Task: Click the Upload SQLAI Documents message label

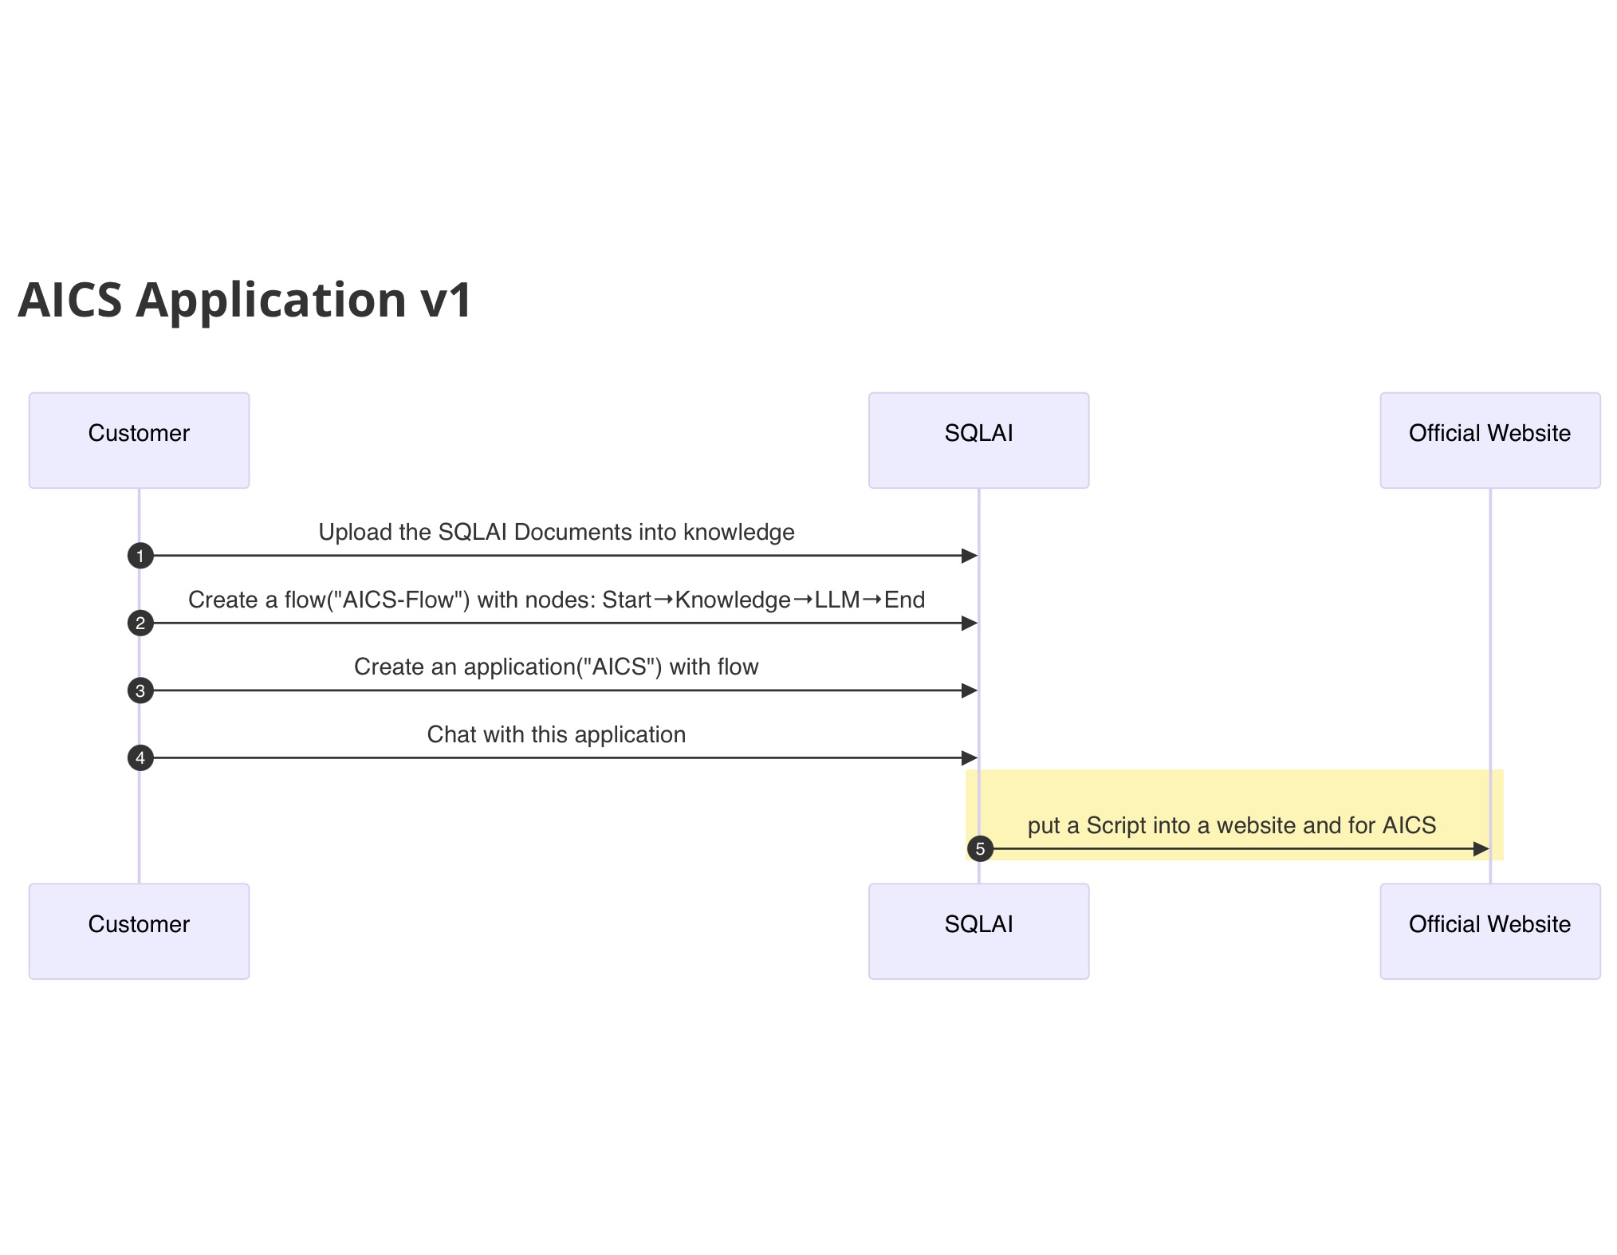Action: (557, 532)
